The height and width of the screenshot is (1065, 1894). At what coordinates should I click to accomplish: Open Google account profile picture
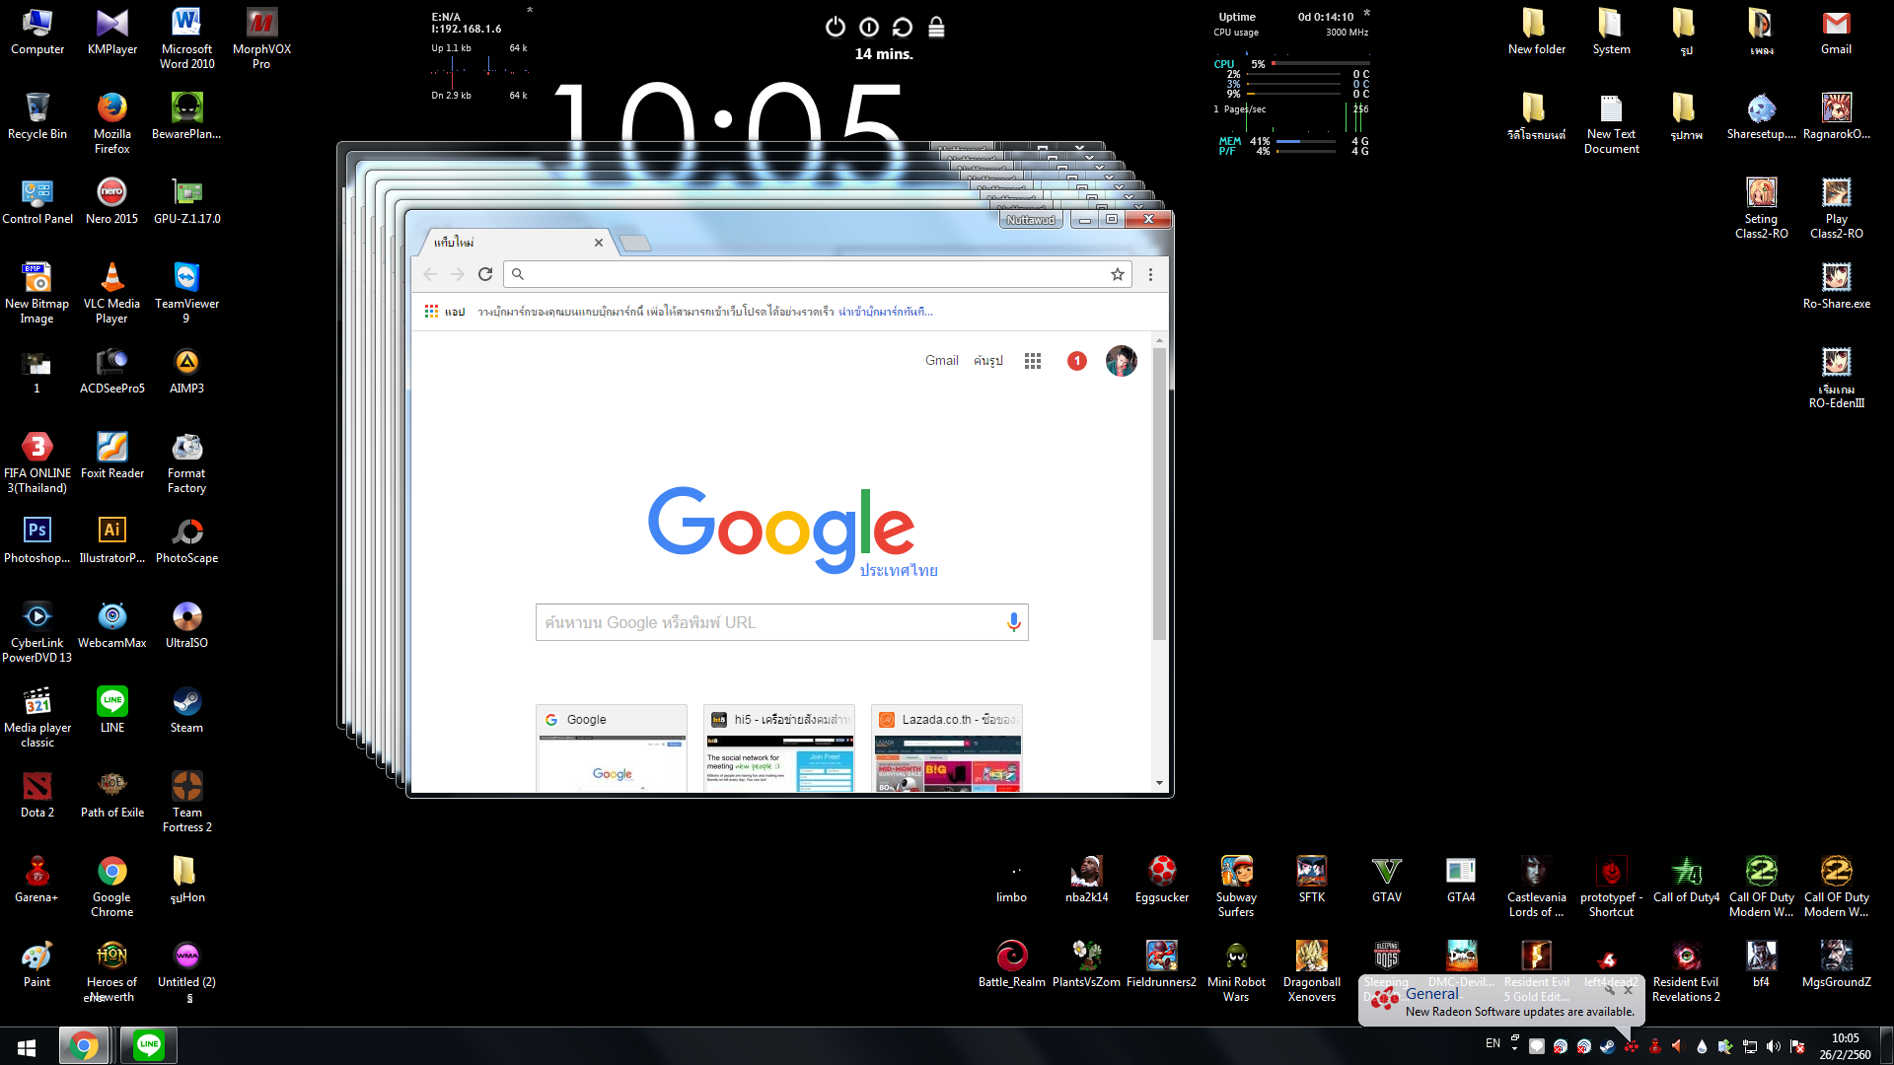1121,361
